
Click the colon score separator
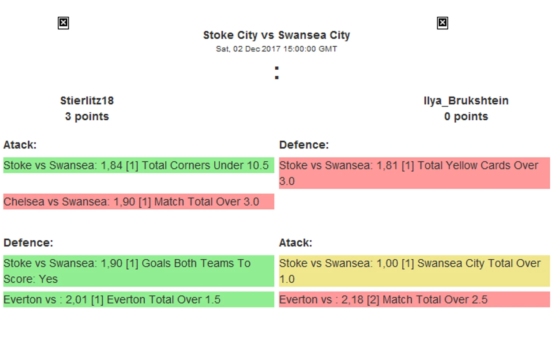click(277, 73)
